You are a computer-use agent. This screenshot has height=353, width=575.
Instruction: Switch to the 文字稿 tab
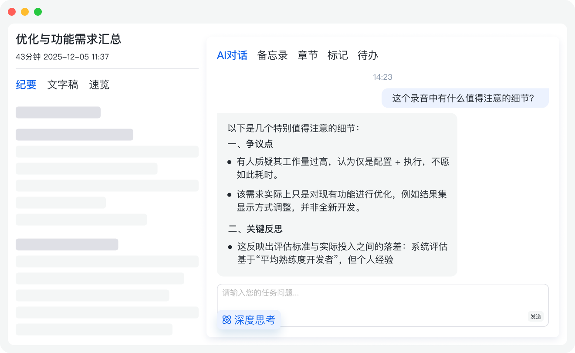pyautogui.click(x=63, y=85)
